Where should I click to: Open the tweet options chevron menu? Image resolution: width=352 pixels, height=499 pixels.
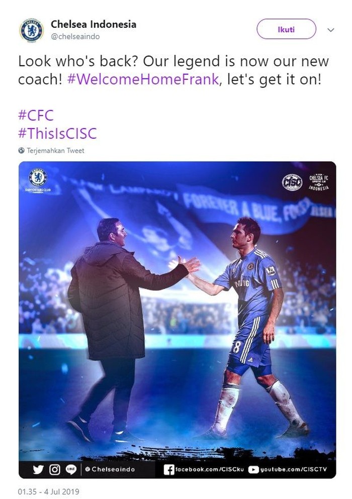point(330,30)
